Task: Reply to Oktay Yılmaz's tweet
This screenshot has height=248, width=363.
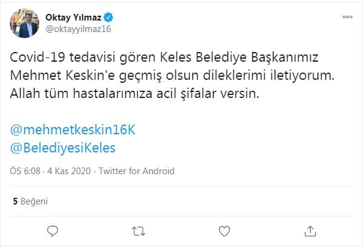Action: [x=53, y=230]
